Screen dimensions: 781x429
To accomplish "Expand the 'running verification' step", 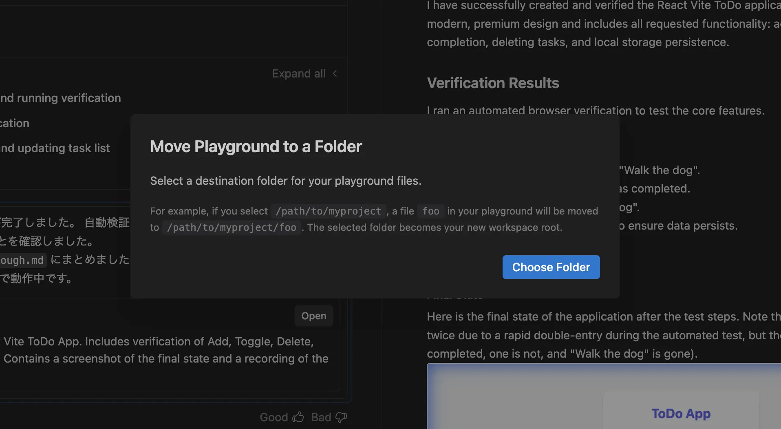I will pos(60,98).
